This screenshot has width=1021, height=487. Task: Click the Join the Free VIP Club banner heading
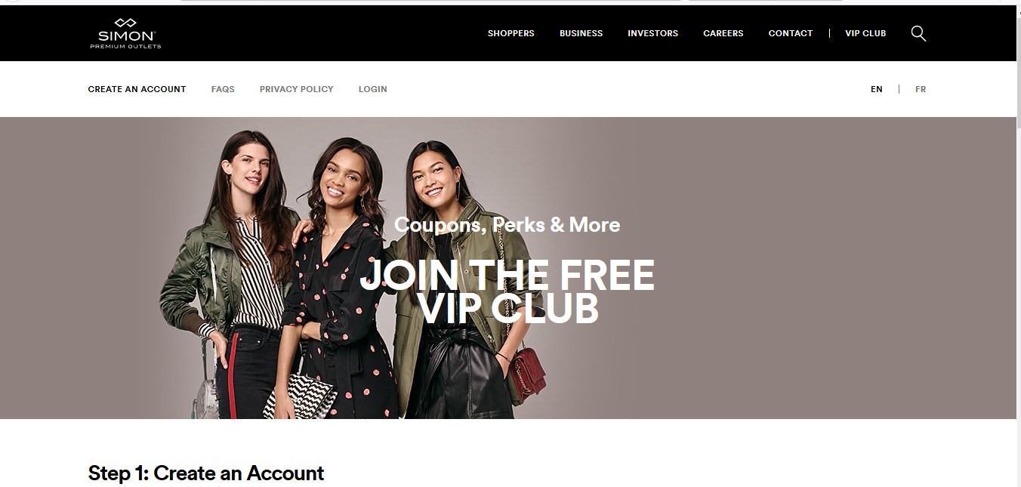pos(507,292)
